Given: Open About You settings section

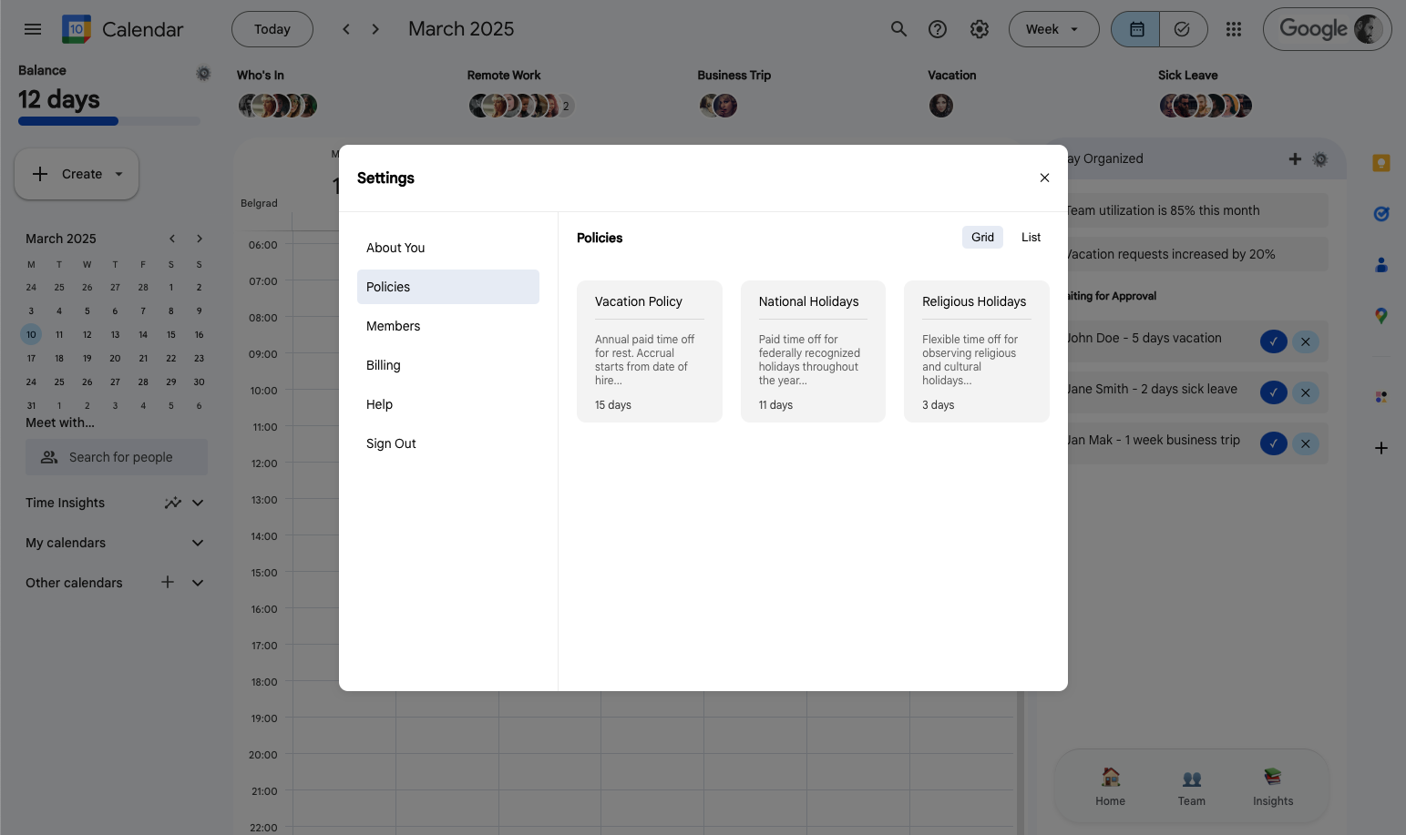Looking at the screenshot, I should [x=448, y=248].
